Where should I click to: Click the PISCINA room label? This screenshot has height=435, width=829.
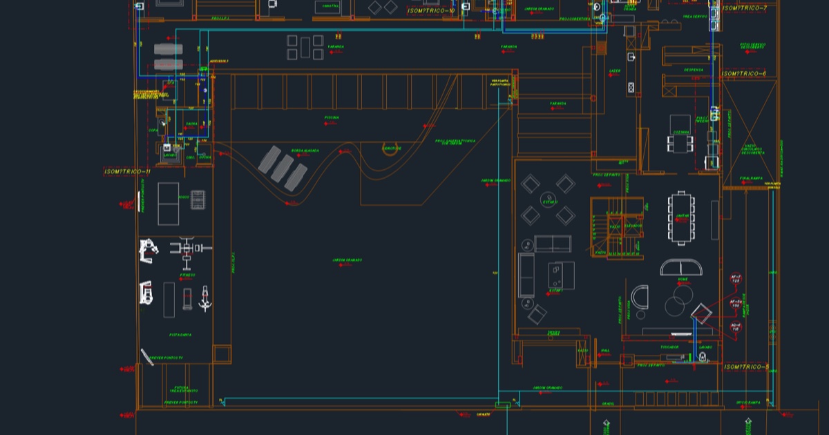tap(332, 117)
